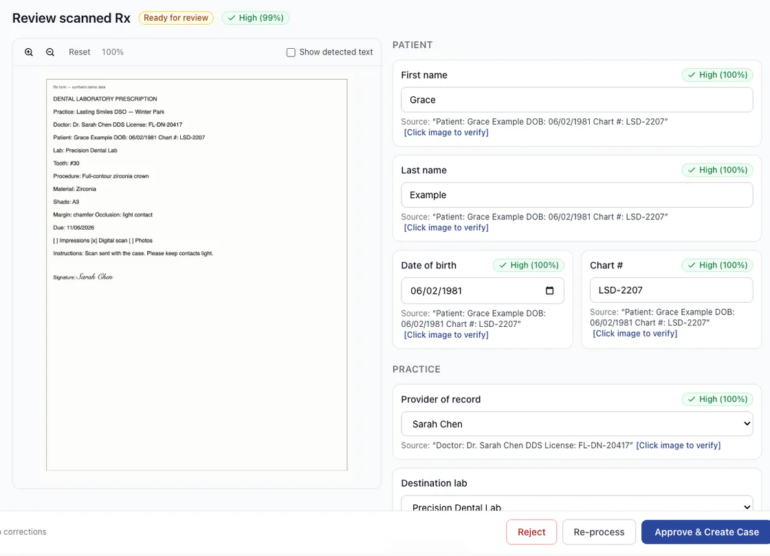Click the Destination lab label
This screenshot has height=556, width=770.
(x=434, y=483)
